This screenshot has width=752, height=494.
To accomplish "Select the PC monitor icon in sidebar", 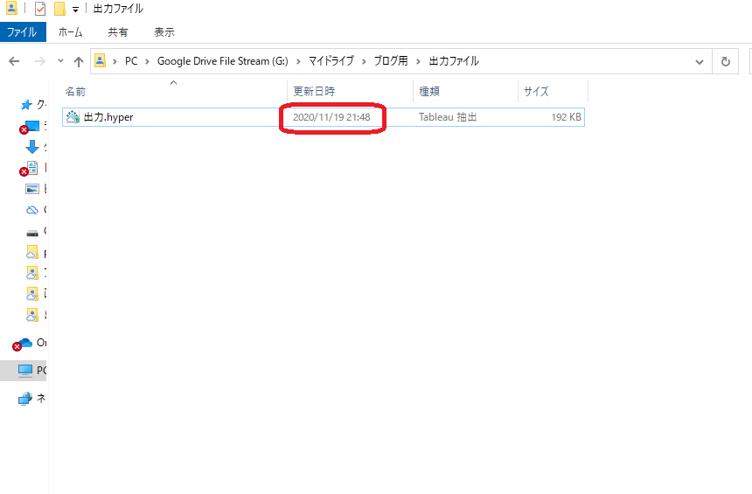I will pyautogui.click(x=25, y=371).
